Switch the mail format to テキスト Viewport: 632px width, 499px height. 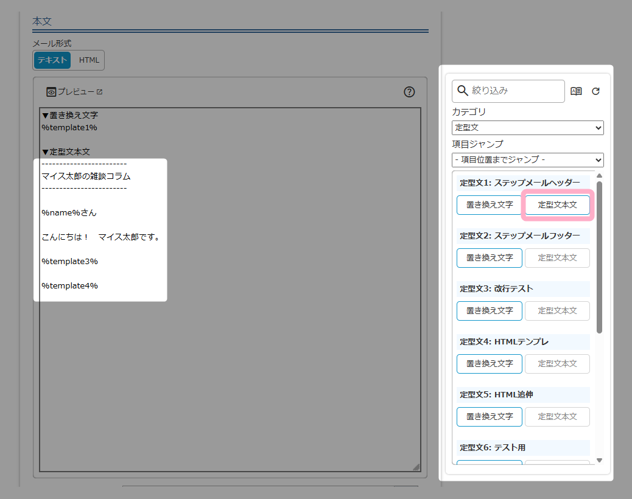click(52, 60)
